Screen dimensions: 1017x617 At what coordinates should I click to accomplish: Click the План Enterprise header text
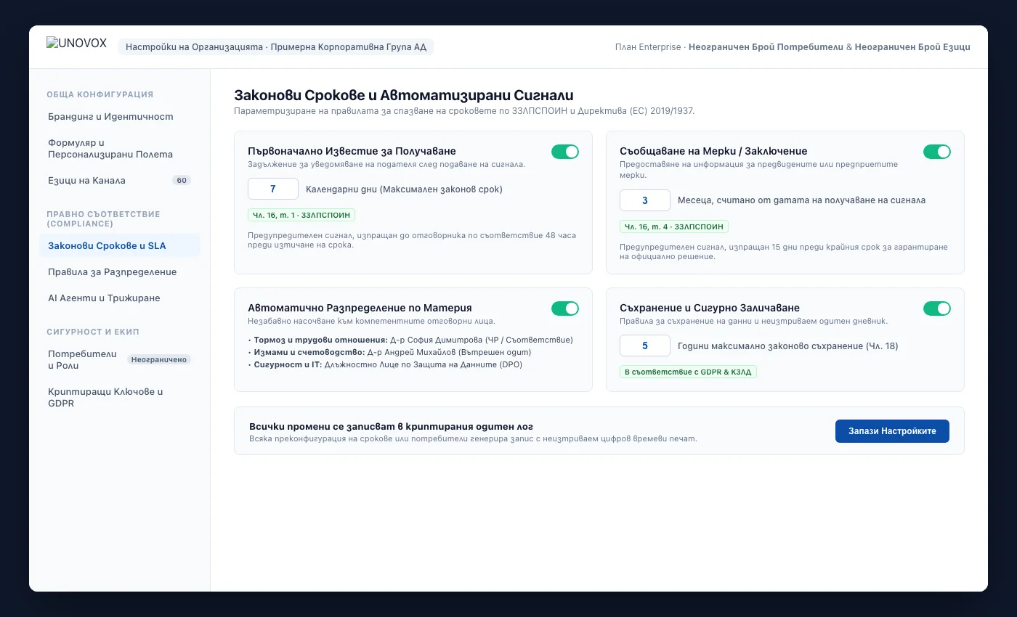tap(793, 47)
